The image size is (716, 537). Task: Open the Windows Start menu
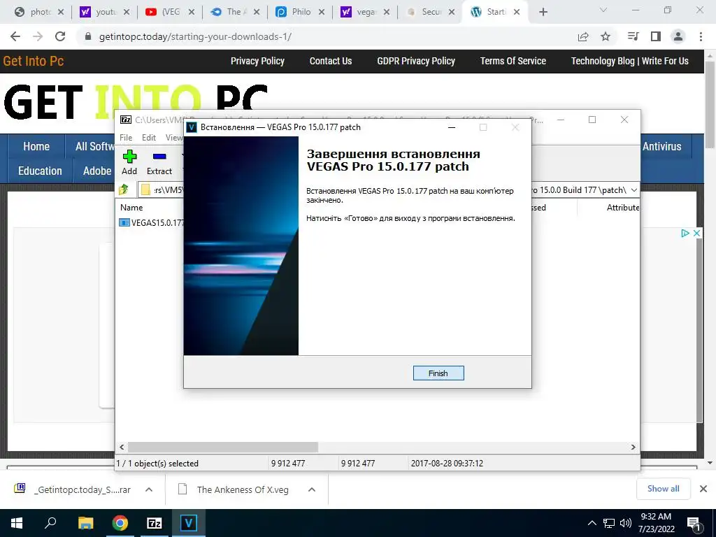17,523
